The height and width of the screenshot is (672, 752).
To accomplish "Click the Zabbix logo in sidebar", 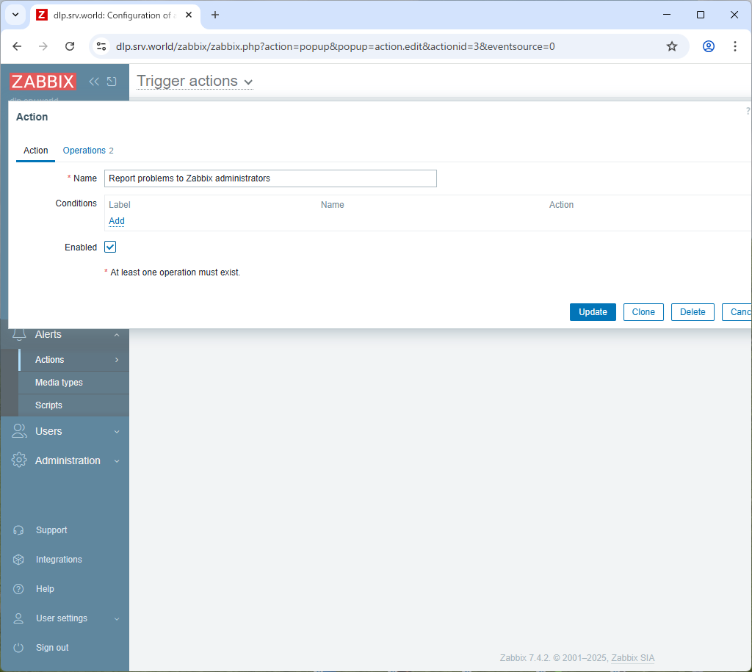I will pos(43,82).
